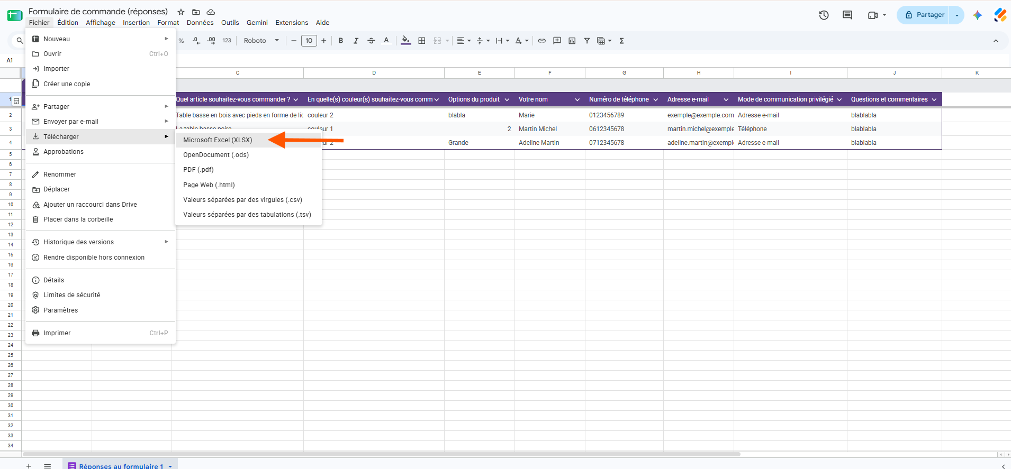
Task: Open the Votre nom column filter
Action: pos(577,99)
